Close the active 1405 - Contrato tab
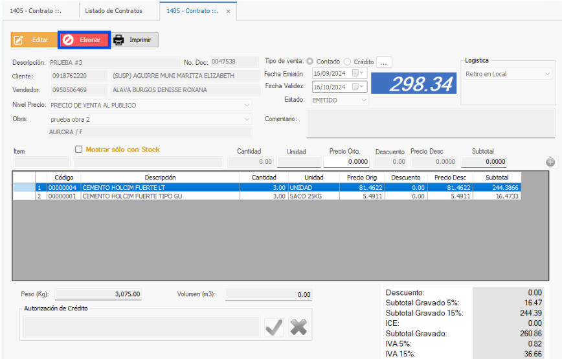 [x=228, y=12]
